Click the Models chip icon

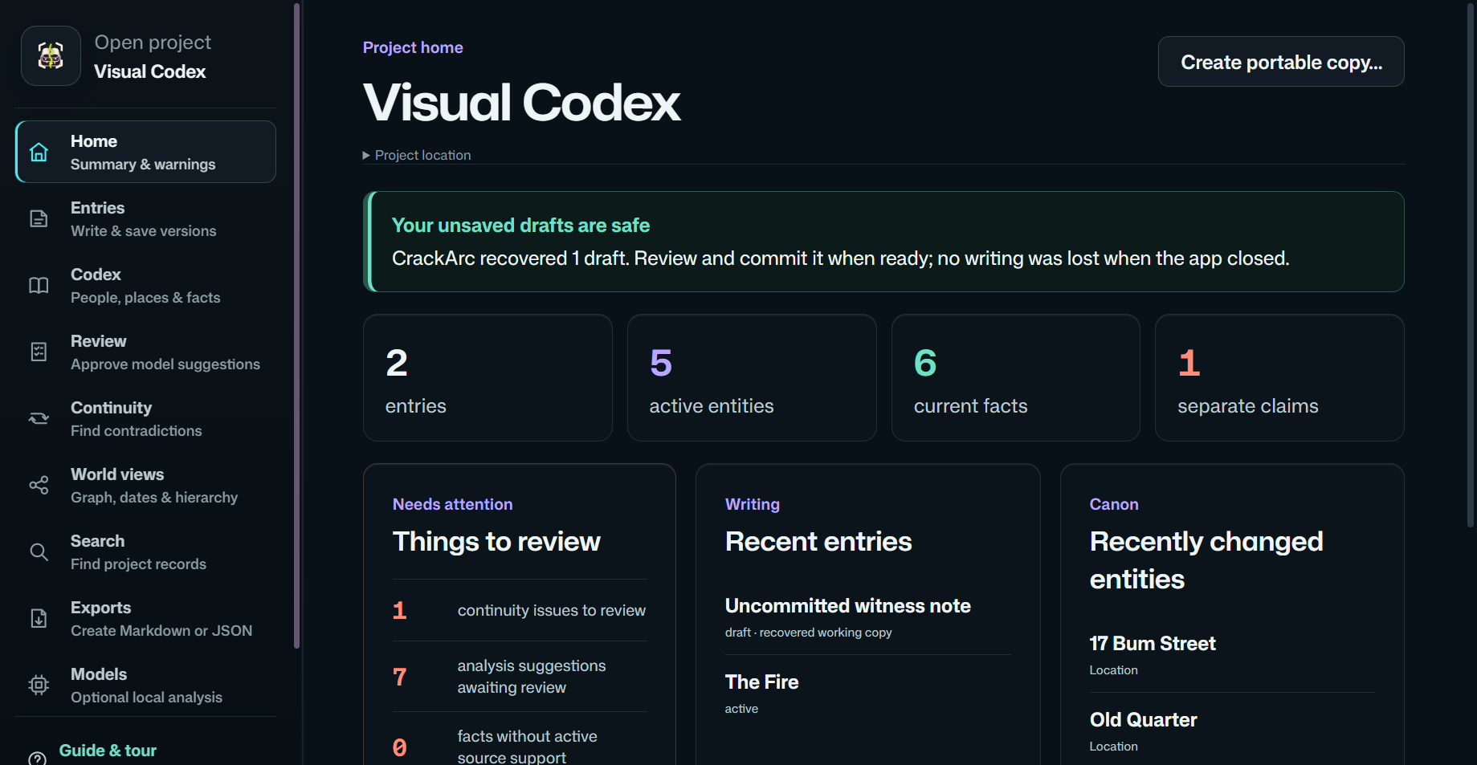coord(39,686)
